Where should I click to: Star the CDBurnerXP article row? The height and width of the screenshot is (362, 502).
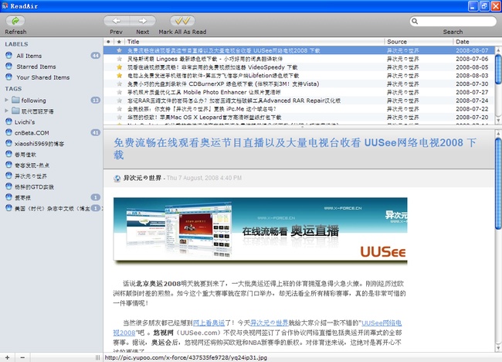(x=120, y=84)
